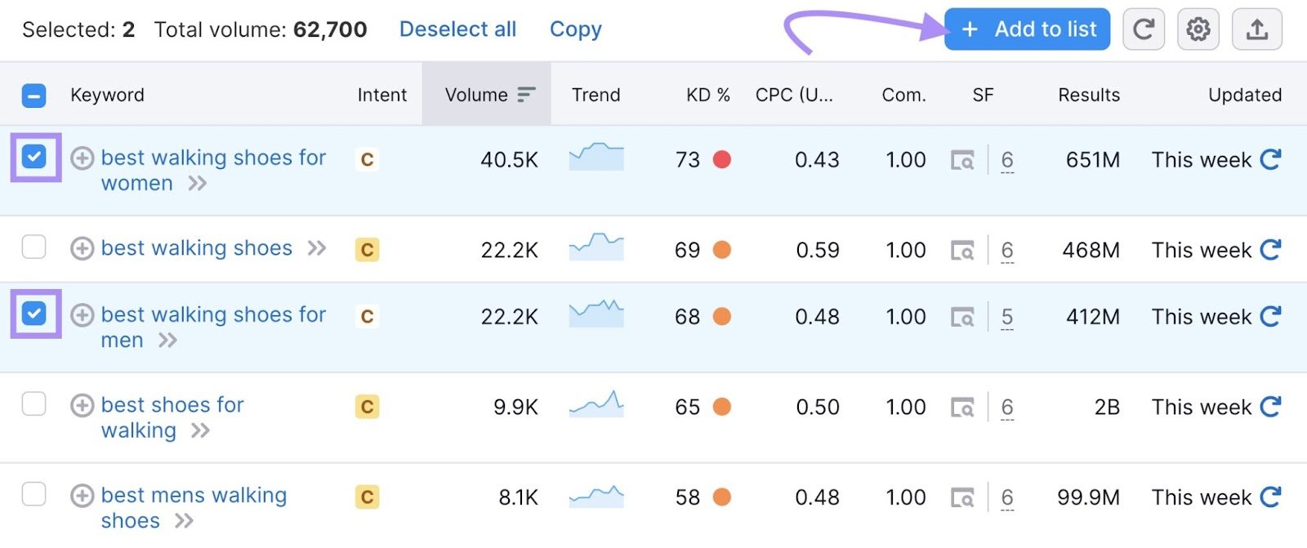
Task: Click the orange KD 69 difficulty dot
Action: point(721,249)
